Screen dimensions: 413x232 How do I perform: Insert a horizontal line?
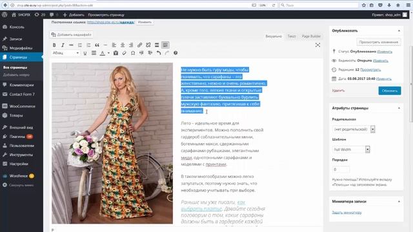pyautogui.click(x=105, y=45)
